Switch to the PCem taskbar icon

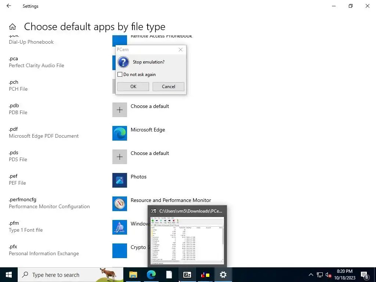tap(205, 275)
